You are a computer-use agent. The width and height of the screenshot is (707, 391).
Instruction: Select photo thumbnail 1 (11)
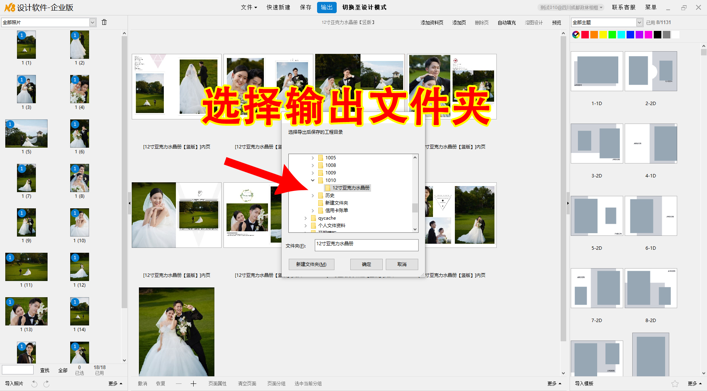[26, 267]
